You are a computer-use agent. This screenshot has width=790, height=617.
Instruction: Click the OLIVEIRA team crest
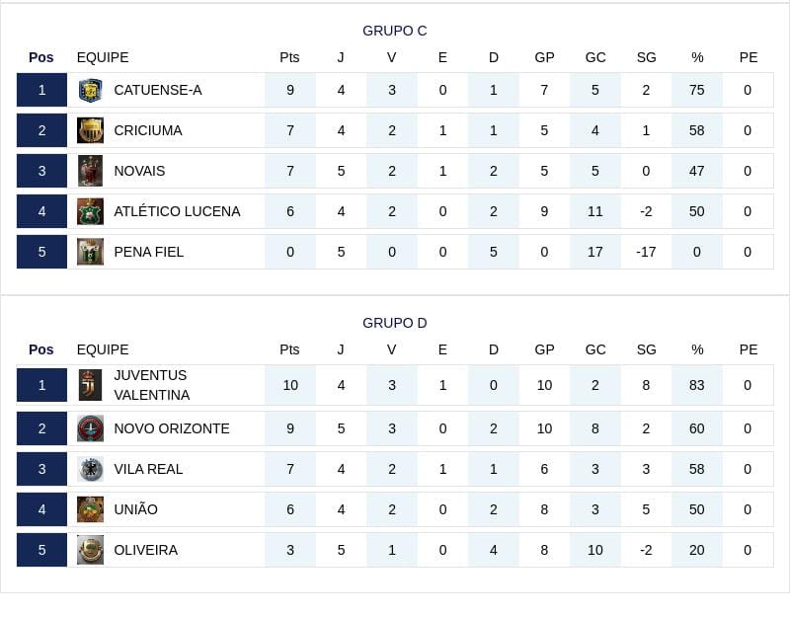click(x=90, y=550)
